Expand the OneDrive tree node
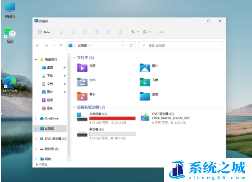Screen dimensions: 252x182 36,119
